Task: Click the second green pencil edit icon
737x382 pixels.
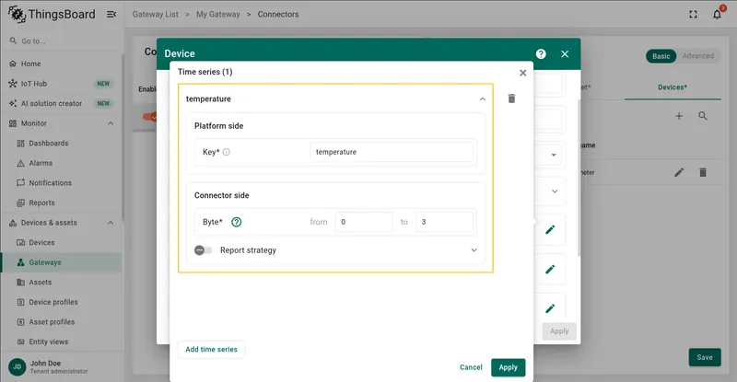Action: pyautogui.click(x=550, y=269)
